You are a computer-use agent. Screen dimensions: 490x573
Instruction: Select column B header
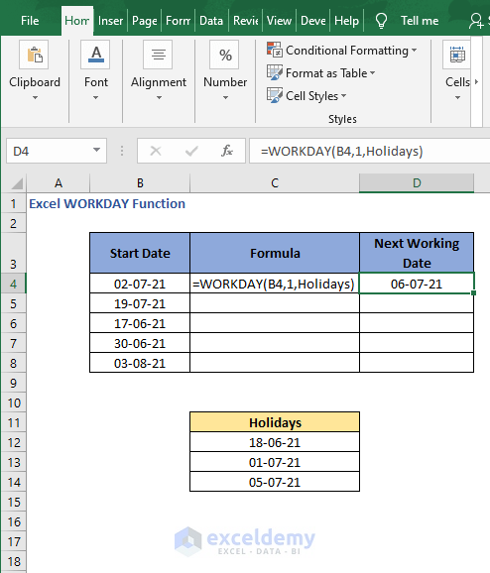click(x=140, y=182)
